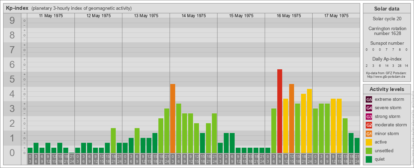The image size is (414, 168).
Task: Click the yellow 21-24 bar on 16 May
Action: click(309, 121)
